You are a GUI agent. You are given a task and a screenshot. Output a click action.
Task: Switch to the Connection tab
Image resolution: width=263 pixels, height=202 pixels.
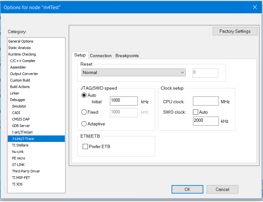101,56
